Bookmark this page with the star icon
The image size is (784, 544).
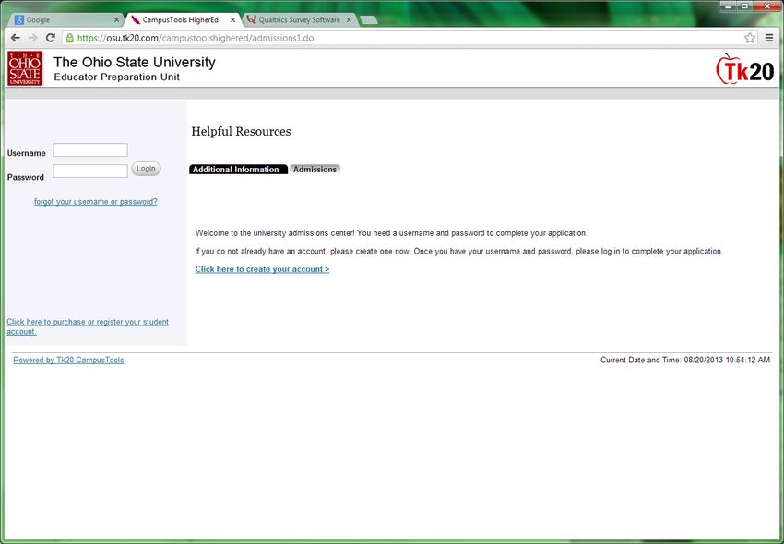[x=750, y=38]
